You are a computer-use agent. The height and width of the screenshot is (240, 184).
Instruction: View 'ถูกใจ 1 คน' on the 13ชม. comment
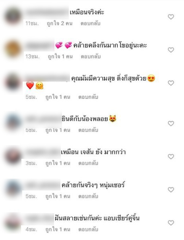click(60, 57)
